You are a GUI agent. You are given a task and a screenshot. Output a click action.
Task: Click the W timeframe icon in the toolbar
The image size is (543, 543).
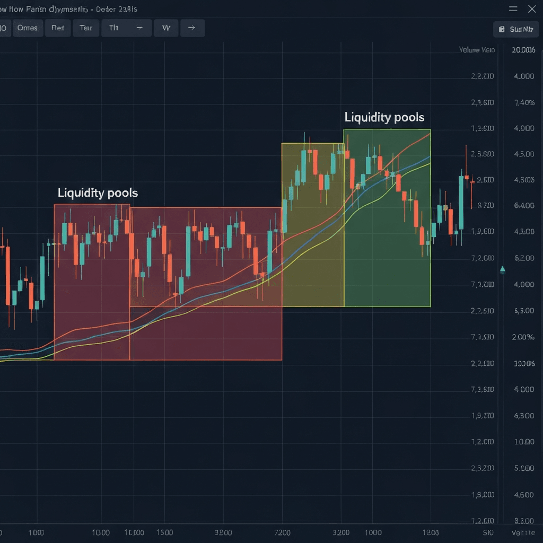(x=166, y=28)
